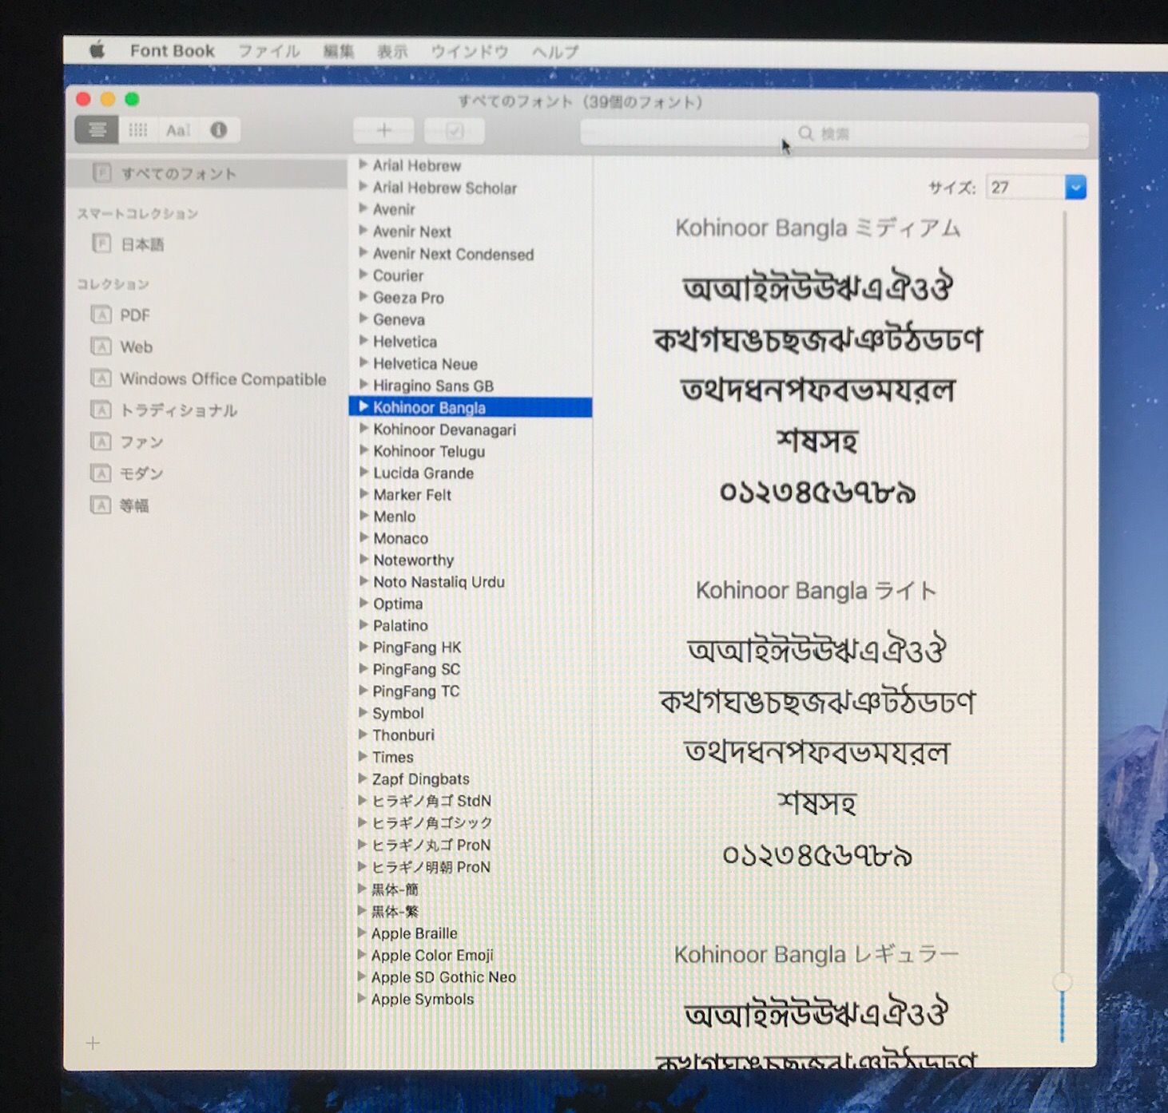Open the Apple menu

tap(97, 51)
